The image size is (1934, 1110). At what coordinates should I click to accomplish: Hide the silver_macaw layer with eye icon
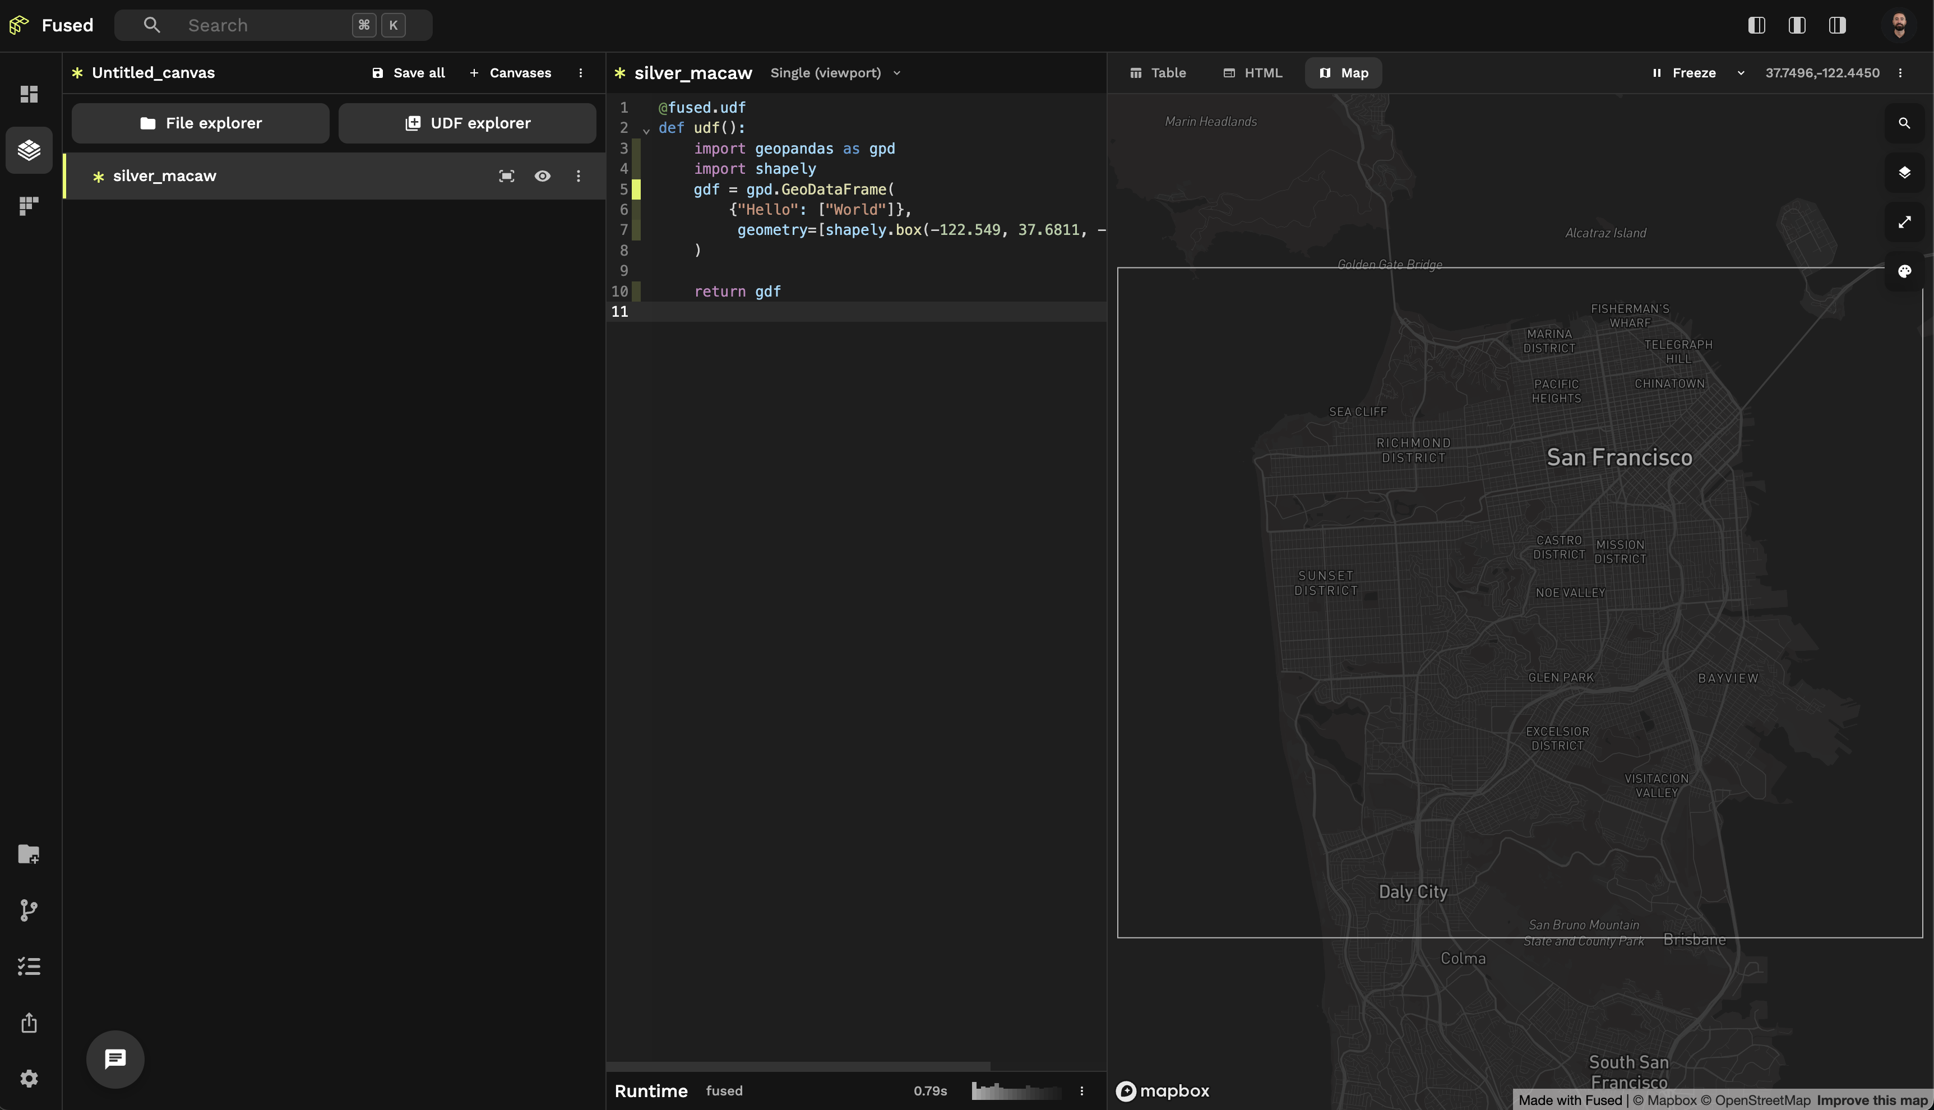(542, 176)
